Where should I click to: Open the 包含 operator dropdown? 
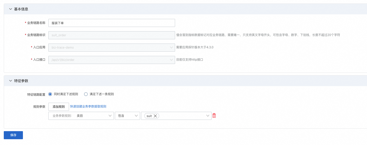[x=127, y=116]
